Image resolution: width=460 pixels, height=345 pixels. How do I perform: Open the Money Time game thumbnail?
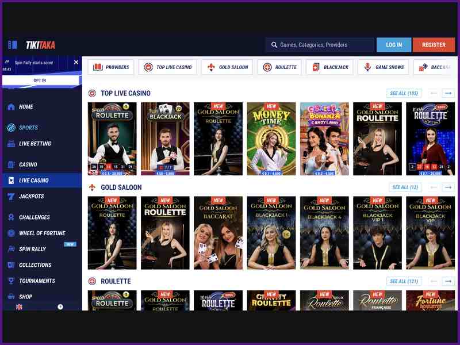pyautogui.click(x=271, y=139)
